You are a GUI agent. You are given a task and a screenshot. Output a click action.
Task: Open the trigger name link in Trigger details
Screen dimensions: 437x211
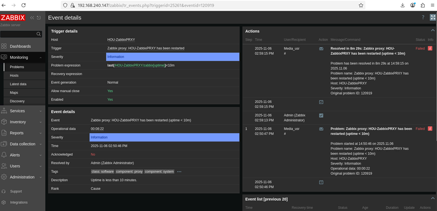146,48
